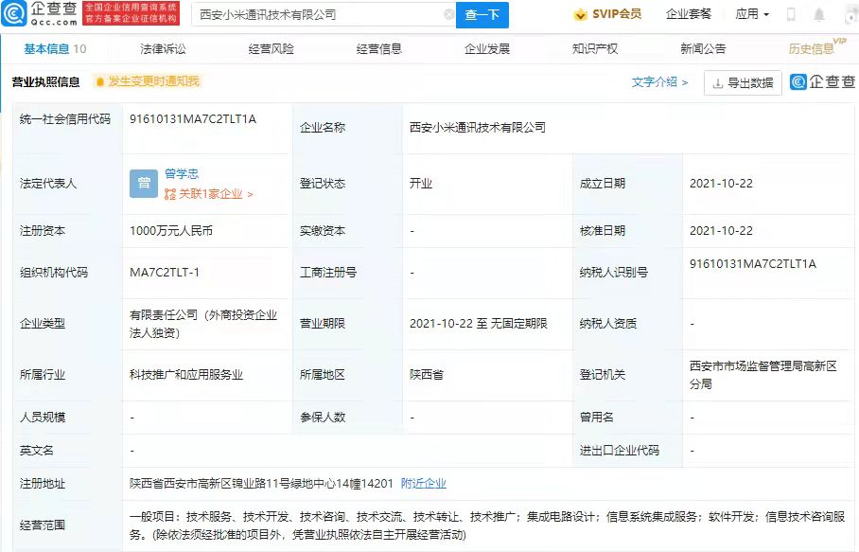Screen dimensions: 859x552
Task: Click the SVIP crown icon
Action: point(580,15)
